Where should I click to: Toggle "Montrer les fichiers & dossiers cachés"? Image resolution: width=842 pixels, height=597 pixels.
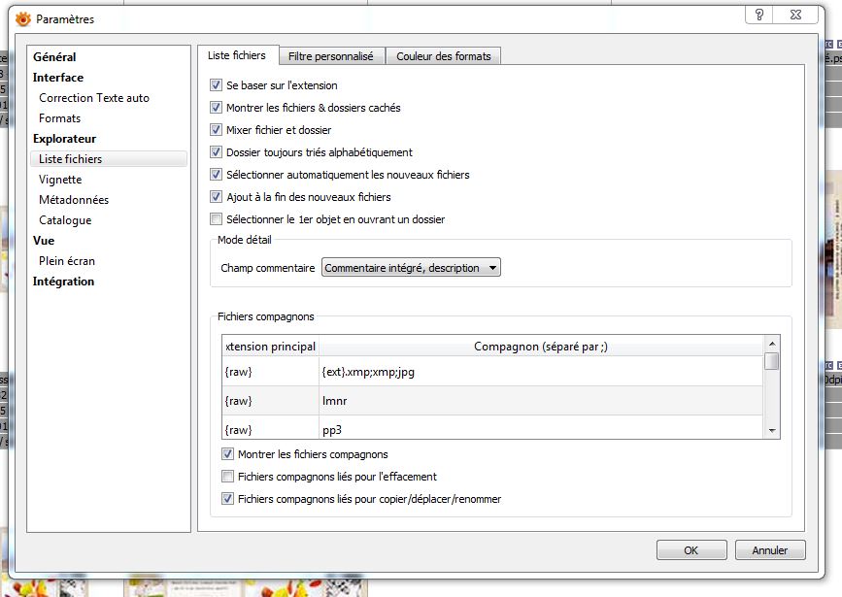point(216,108)
